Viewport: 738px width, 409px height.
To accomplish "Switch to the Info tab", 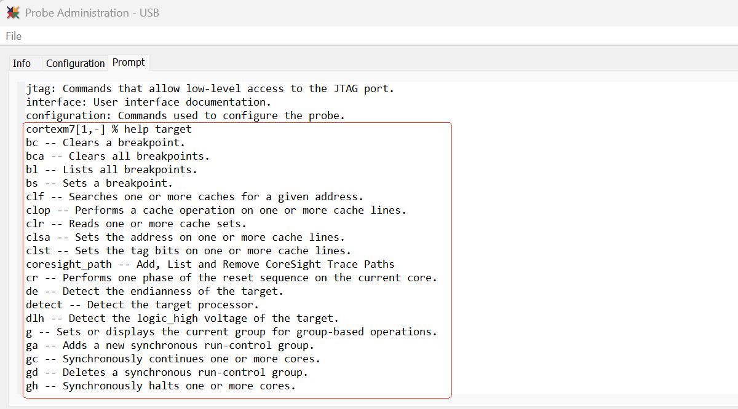I will [x=22, y=63].
